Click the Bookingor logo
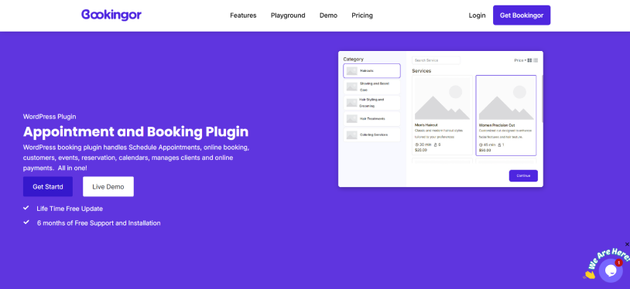This screenshot has height=289, width=630. [111, 15]
